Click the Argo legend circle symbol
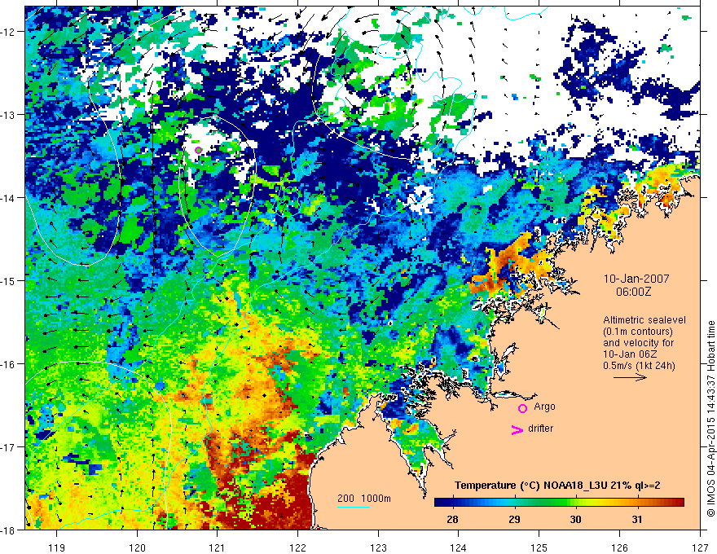Viewport: 717px width, 554px height. (x=522, y=408)
